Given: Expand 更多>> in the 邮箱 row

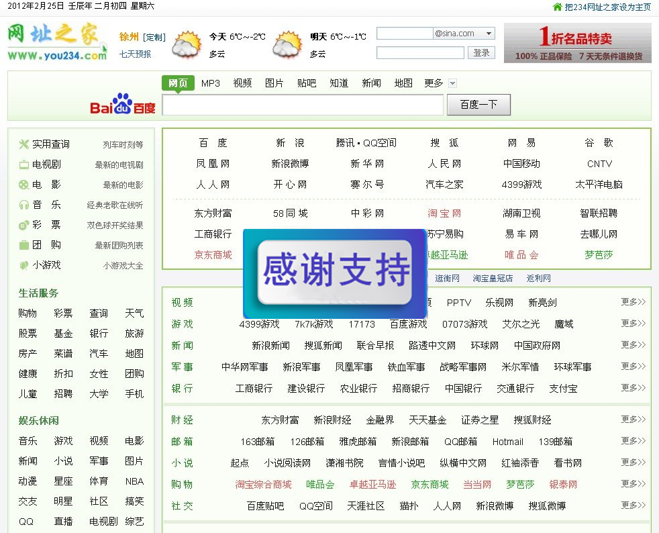Looking at the screenshot, I should (633, 440).
